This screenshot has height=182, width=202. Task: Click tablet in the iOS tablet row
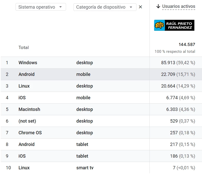82,156
